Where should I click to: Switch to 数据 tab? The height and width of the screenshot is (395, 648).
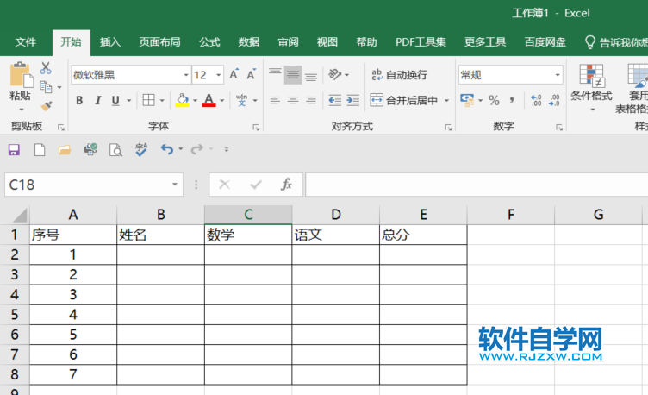click(x=249, y=42)
